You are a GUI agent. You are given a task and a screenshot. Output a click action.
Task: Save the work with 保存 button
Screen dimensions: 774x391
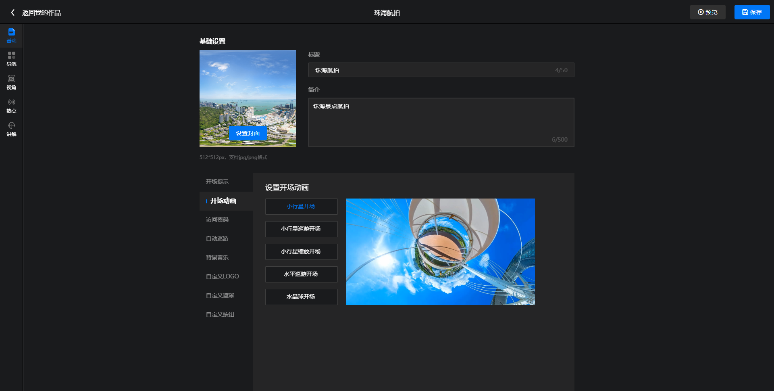[752, 12]
